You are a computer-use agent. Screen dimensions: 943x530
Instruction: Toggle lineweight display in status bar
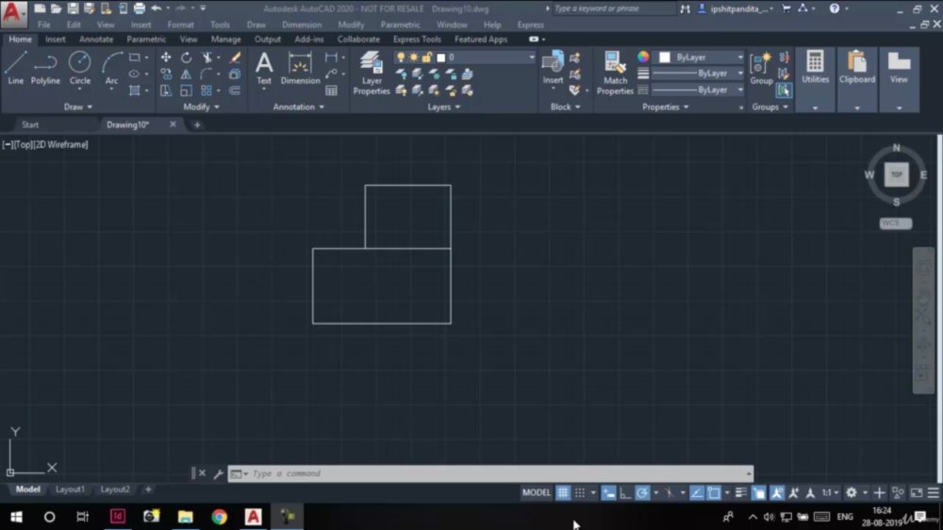741,492
